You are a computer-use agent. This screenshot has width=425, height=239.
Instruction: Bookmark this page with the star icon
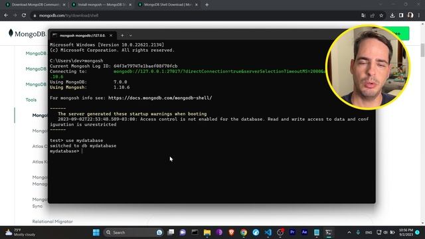[x=381, y=15]
